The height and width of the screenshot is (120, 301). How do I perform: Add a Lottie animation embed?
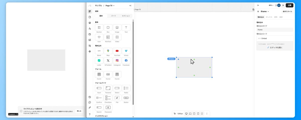click(99, 60)
